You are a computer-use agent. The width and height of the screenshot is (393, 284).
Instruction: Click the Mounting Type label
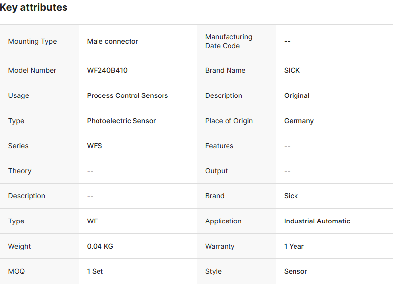pyautogui.click(x=33, y=41)
